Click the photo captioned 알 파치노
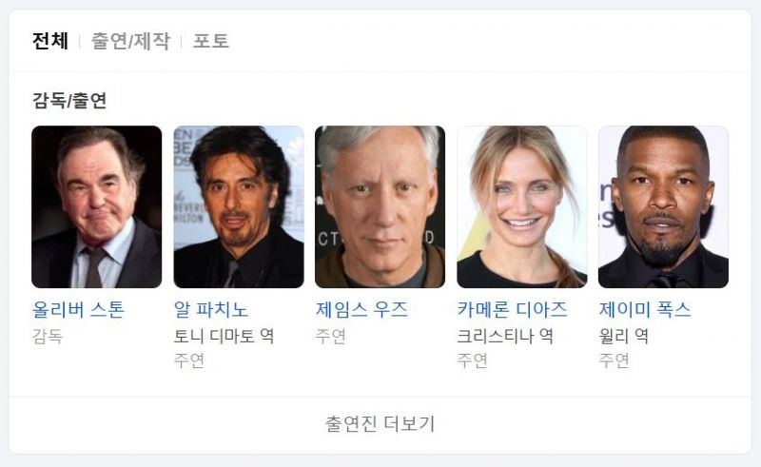This screenshot has width=761, height=467. click(239, 206)
